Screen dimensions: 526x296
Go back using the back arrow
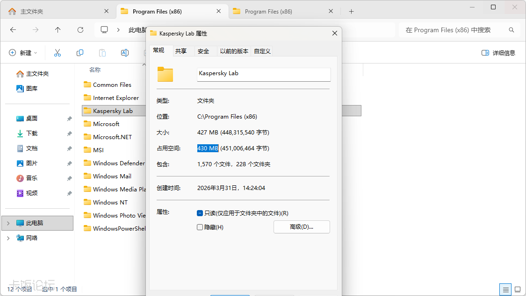(x=13, y=30)
